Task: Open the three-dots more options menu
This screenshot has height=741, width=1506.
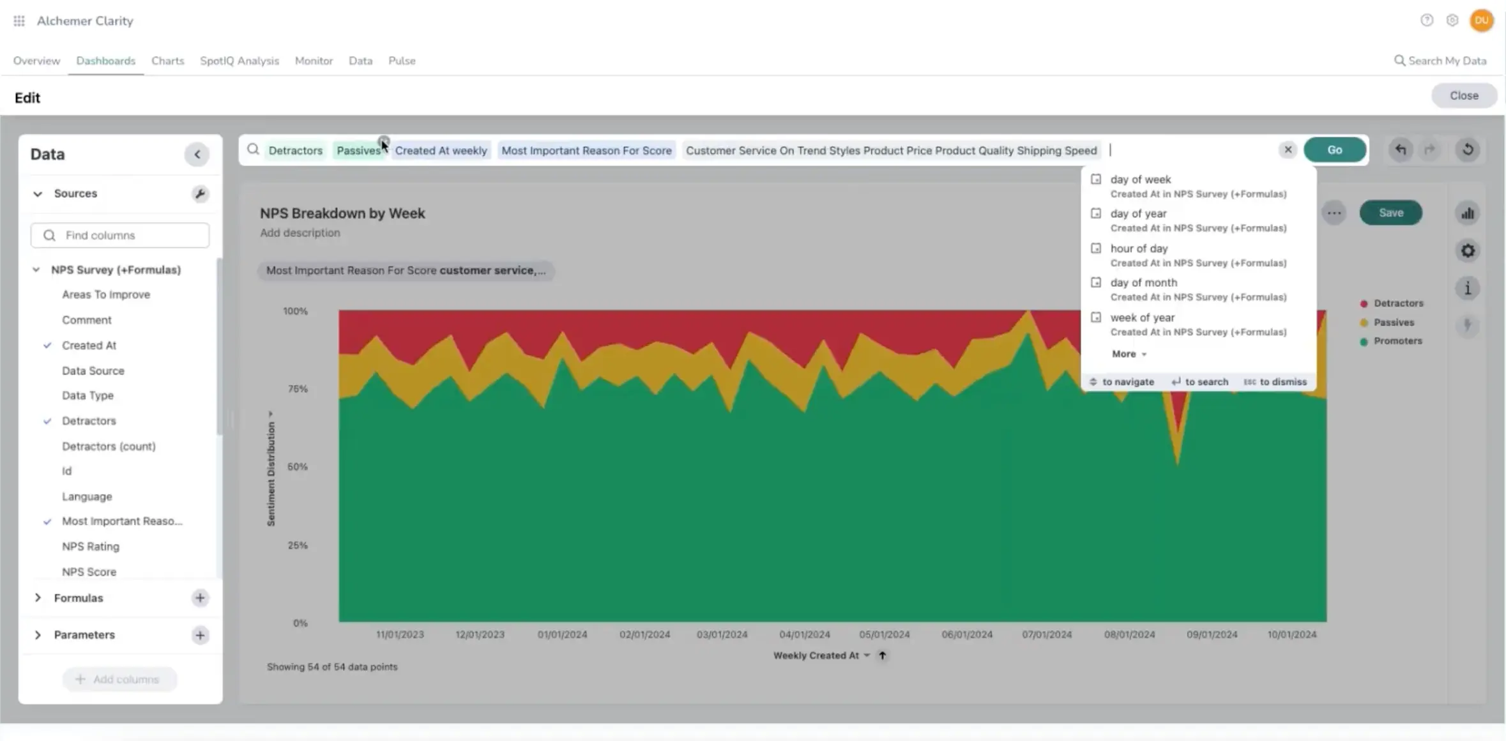Action: 1334,213
